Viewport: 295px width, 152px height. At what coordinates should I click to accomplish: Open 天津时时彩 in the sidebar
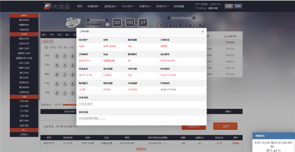24,29
